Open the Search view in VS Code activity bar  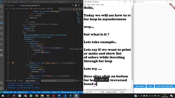click(2, 11)
